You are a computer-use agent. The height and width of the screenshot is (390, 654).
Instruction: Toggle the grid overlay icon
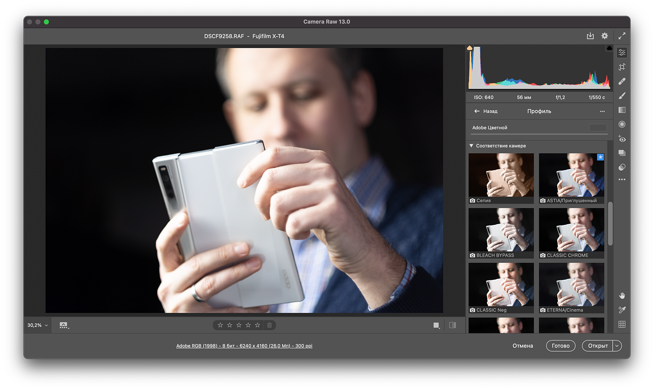click(x=622, y=324)
